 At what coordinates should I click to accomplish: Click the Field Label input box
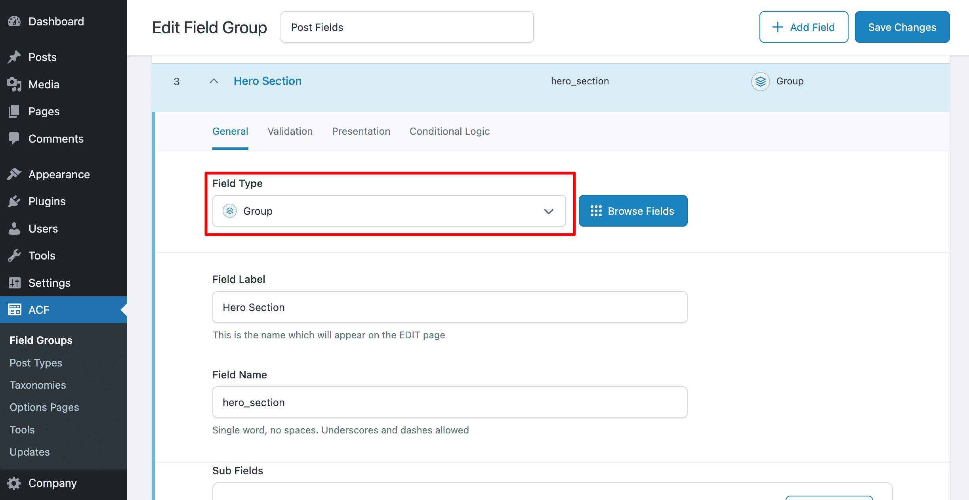(x=450, y=307)
